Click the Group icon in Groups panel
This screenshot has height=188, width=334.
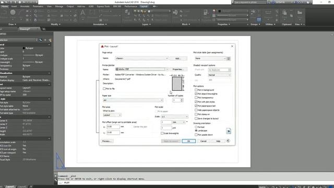click(253, 13)
